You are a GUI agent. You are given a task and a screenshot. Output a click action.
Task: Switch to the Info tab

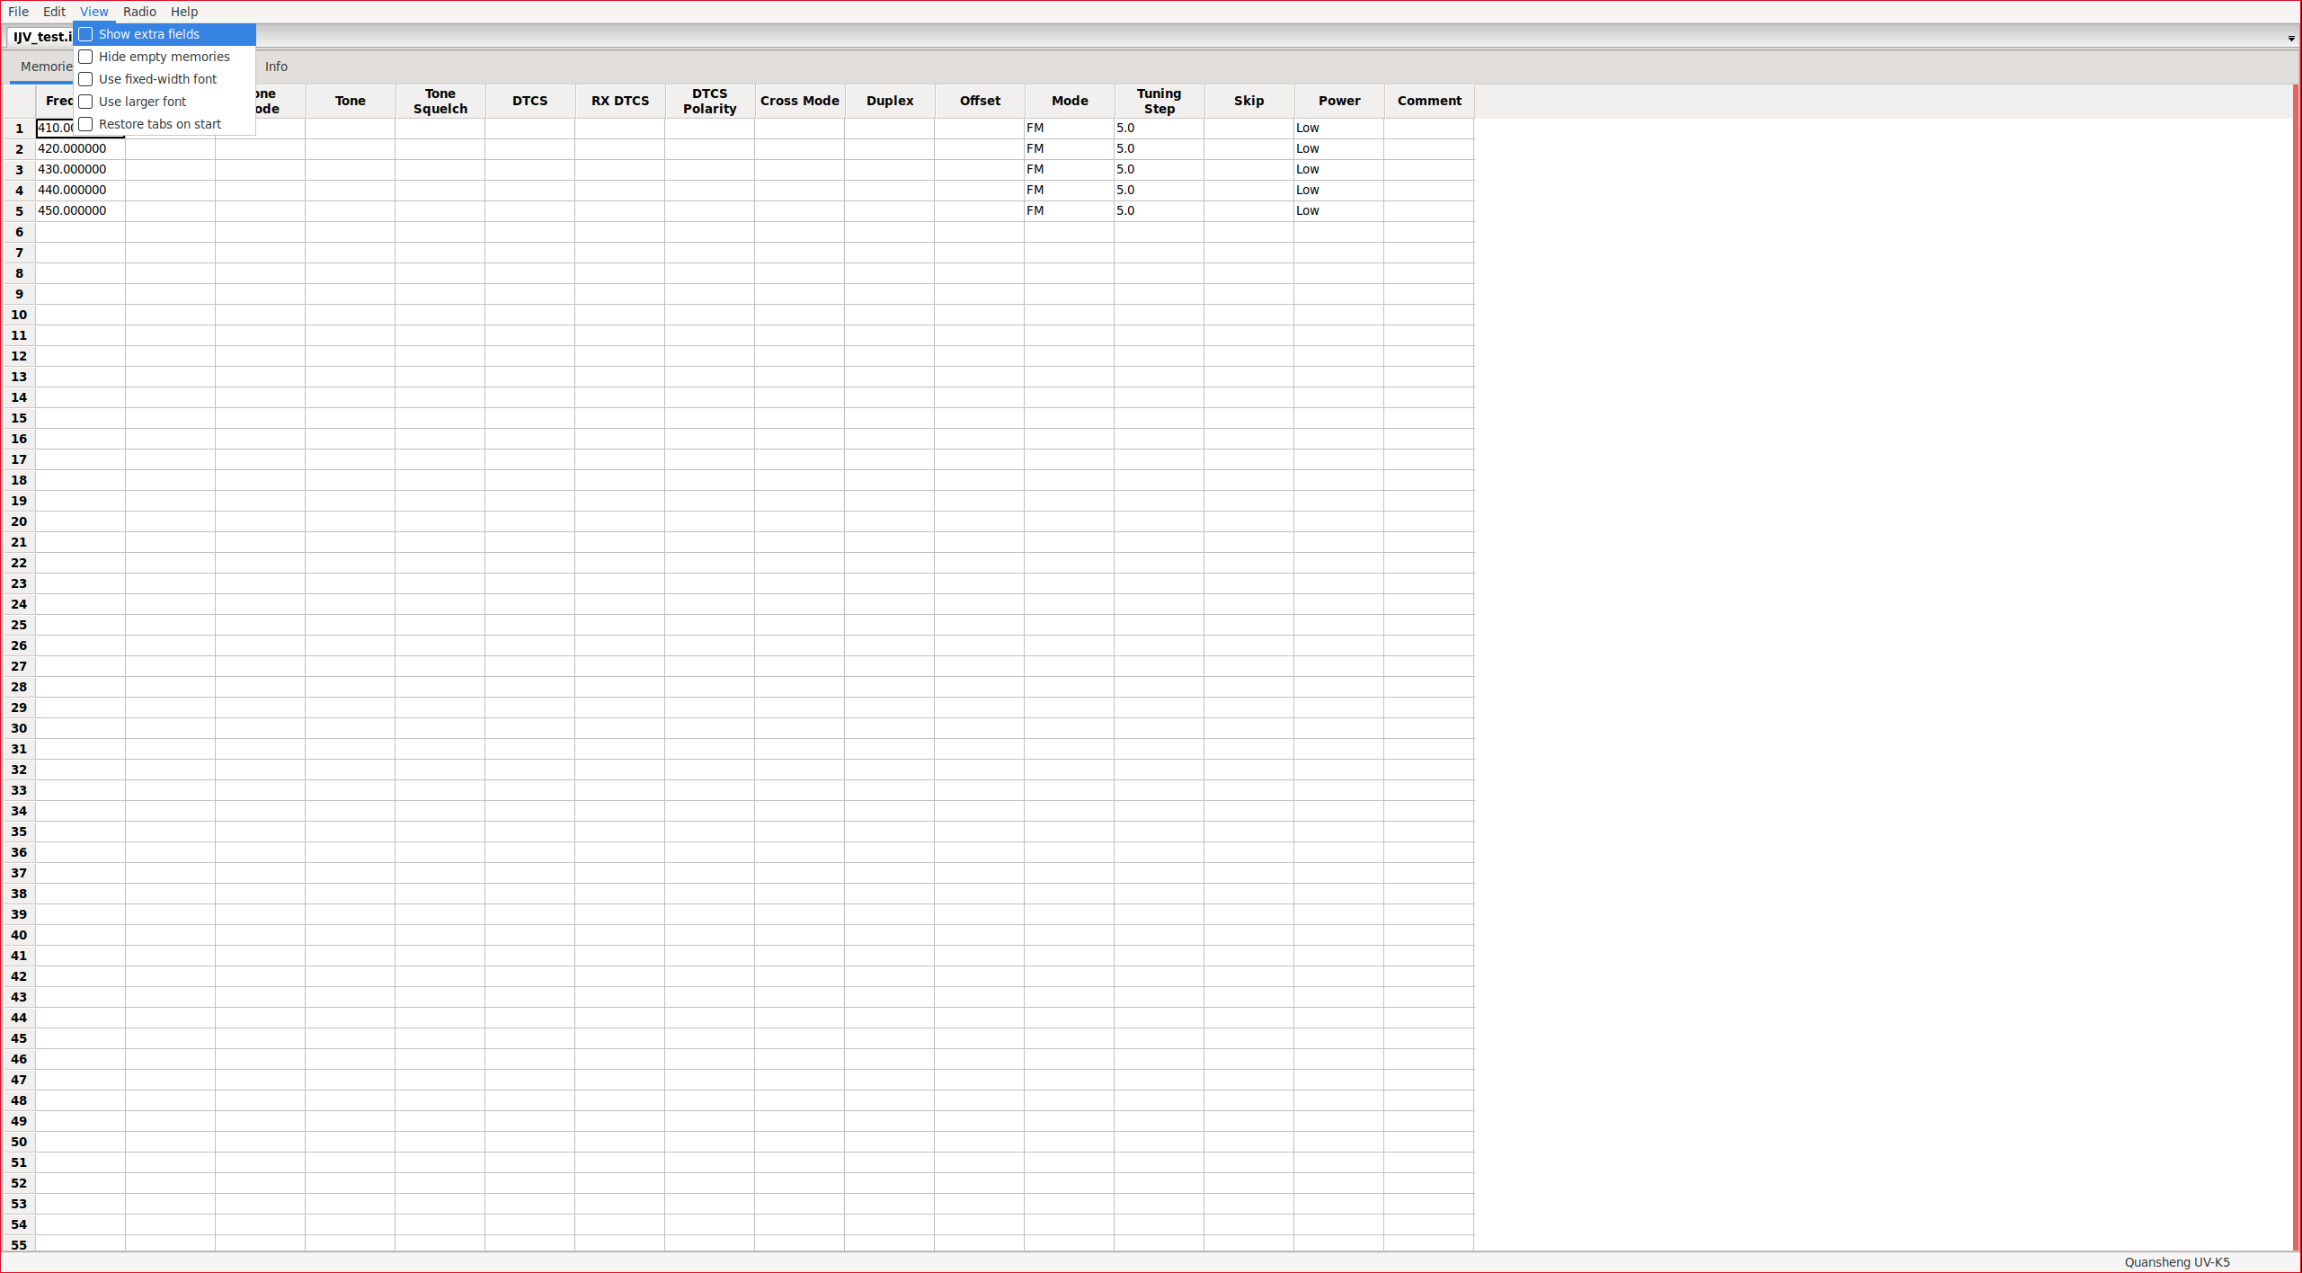(276, 67)
